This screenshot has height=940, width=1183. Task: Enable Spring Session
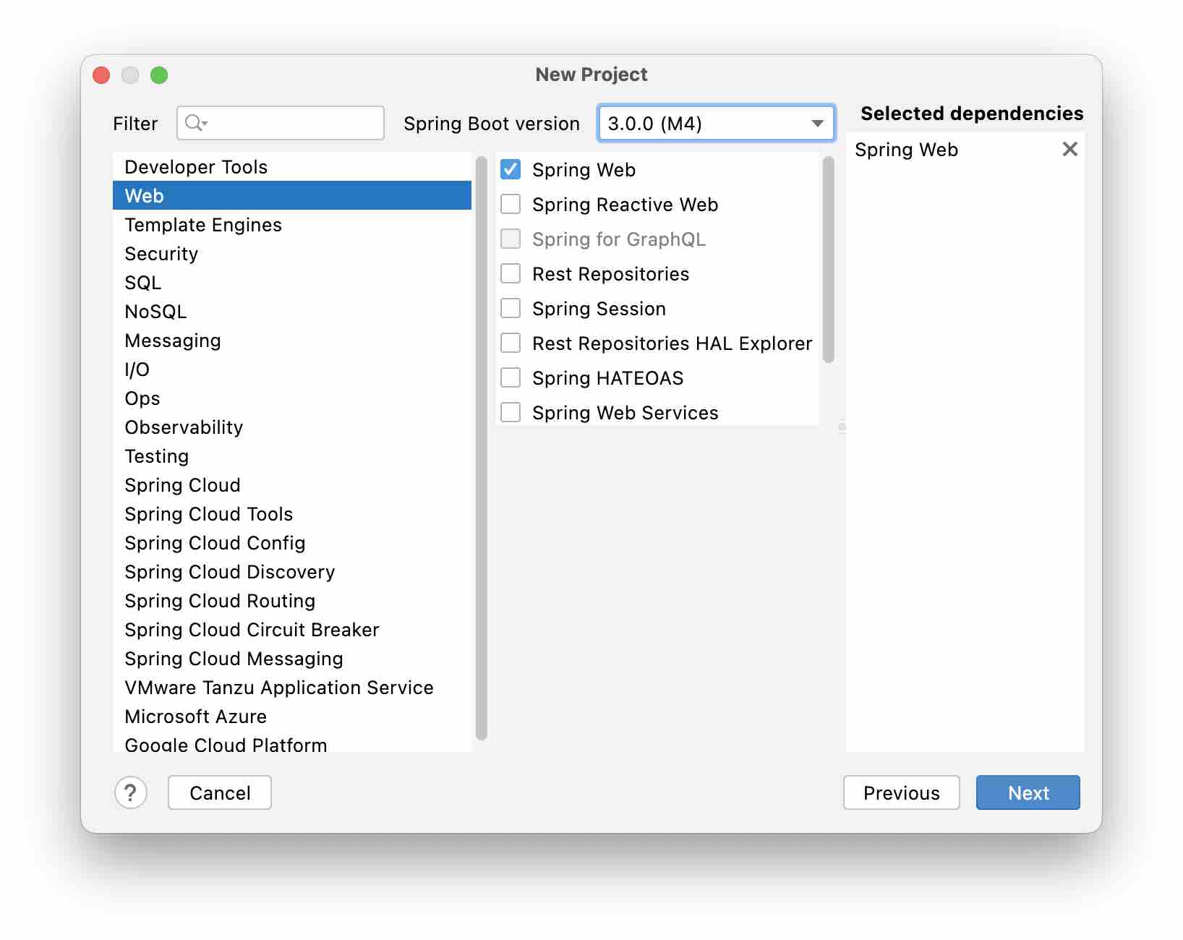510,308
